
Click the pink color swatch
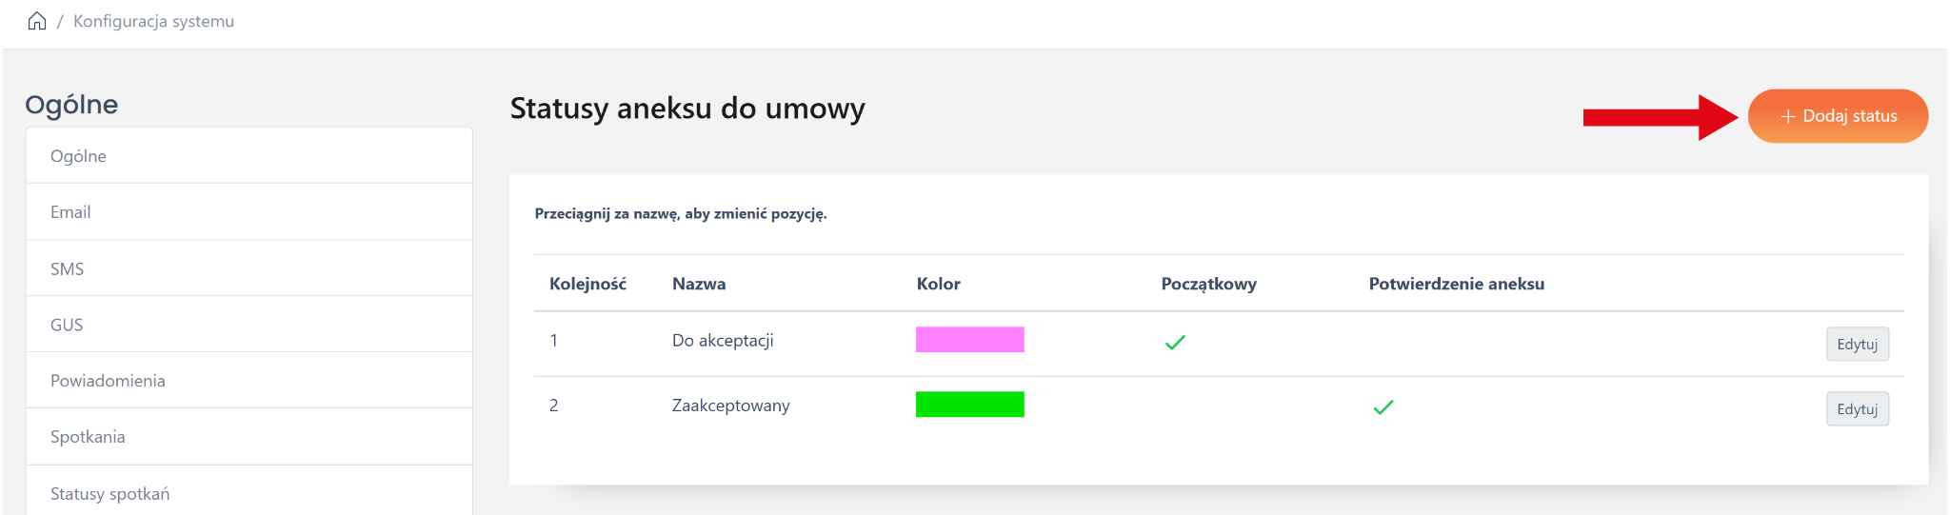tap(969, 340)
